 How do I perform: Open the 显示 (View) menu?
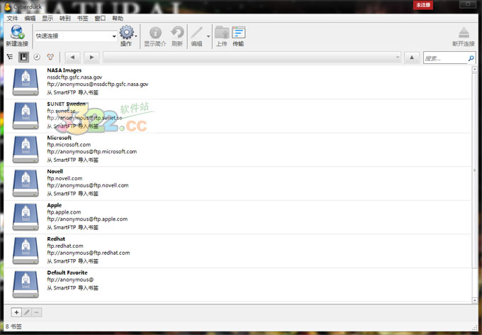47,18
